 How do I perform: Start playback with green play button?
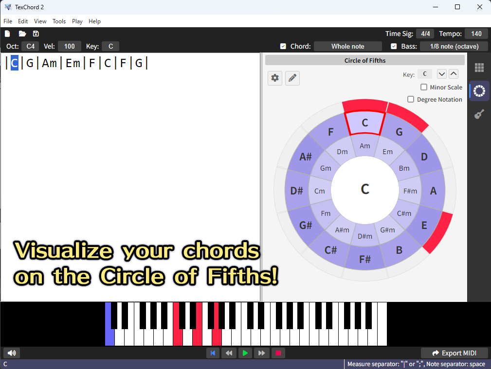click(x=245, y=353)
